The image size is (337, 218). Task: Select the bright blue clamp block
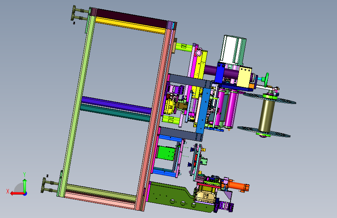click(220, 72)
